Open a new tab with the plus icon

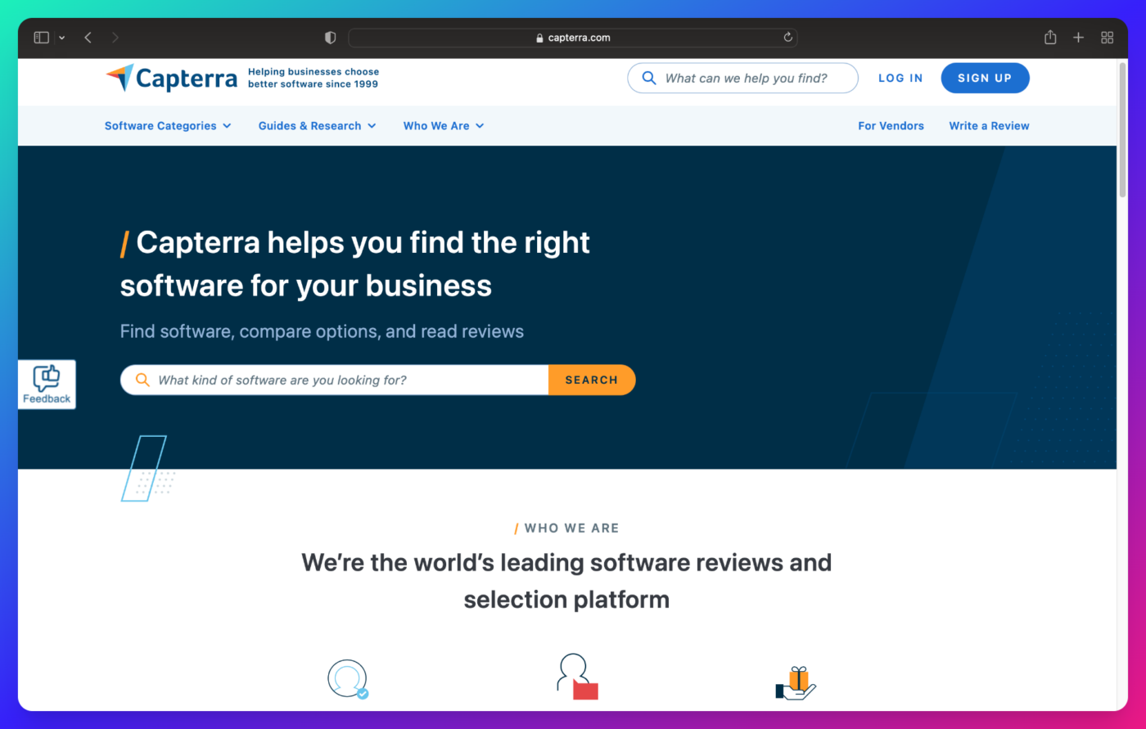1078,37
